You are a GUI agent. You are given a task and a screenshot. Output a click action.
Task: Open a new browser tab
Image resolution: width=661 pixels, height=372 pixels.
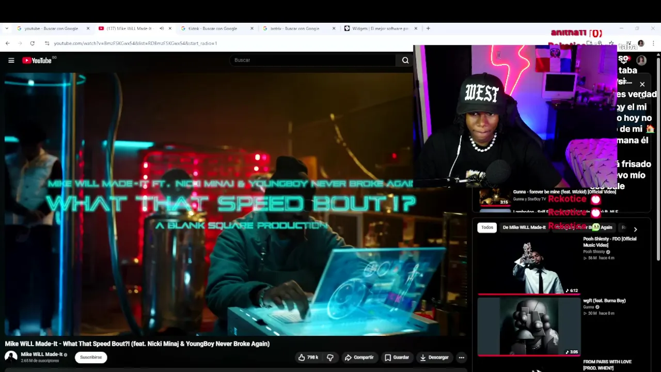pyautogui.click(x=428, y=28)
